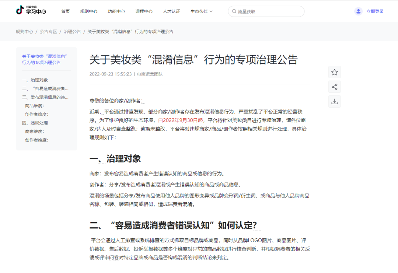This screenshot has width=398, height=273.
Task: Click the star favorite icon
Action: [x=334, y=72]
